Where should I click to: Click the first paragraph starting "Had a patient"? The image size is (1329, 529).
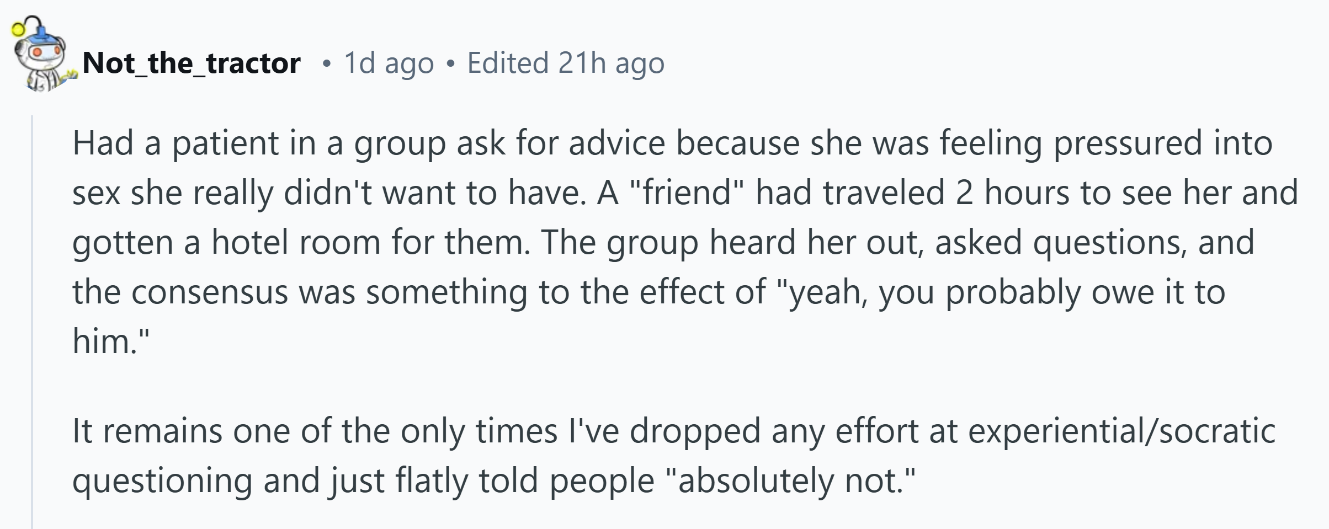pos(685,242)
